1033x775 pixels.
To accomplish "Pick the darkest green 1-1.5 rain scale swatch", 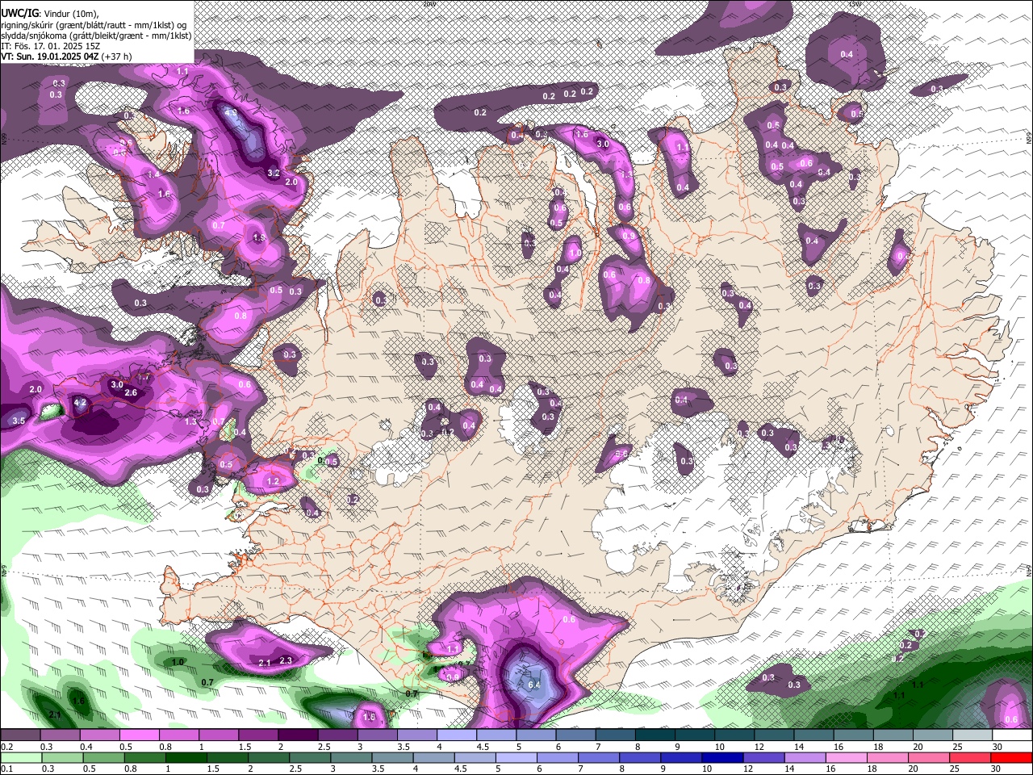I will tap(186, 757).
